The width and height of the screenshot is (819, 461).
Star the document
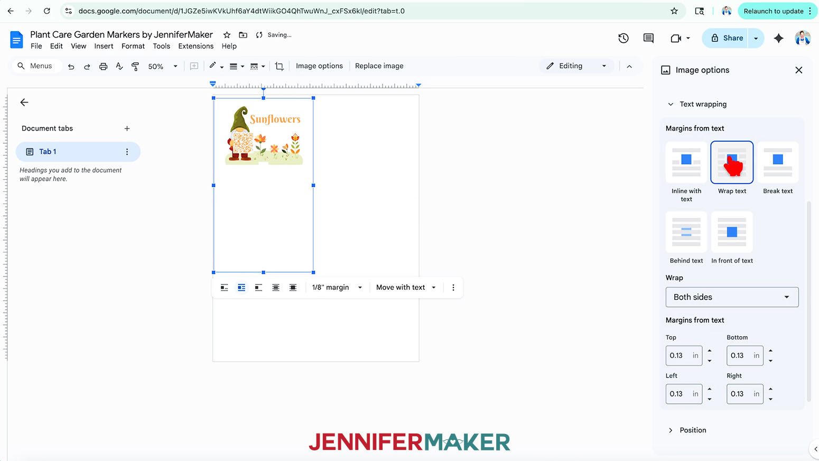(x=227, y=35)
